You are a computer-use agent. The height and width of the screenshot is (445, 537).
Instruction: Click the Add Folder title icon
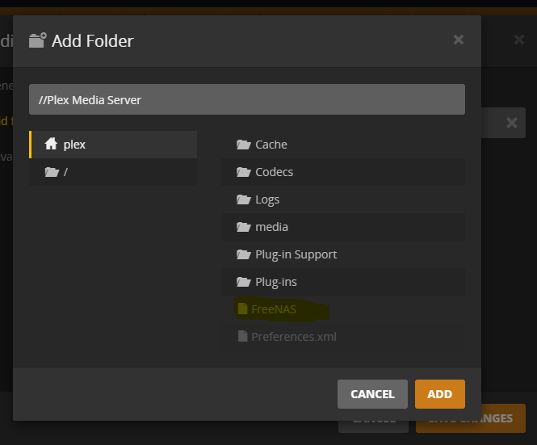pos(38,40)
